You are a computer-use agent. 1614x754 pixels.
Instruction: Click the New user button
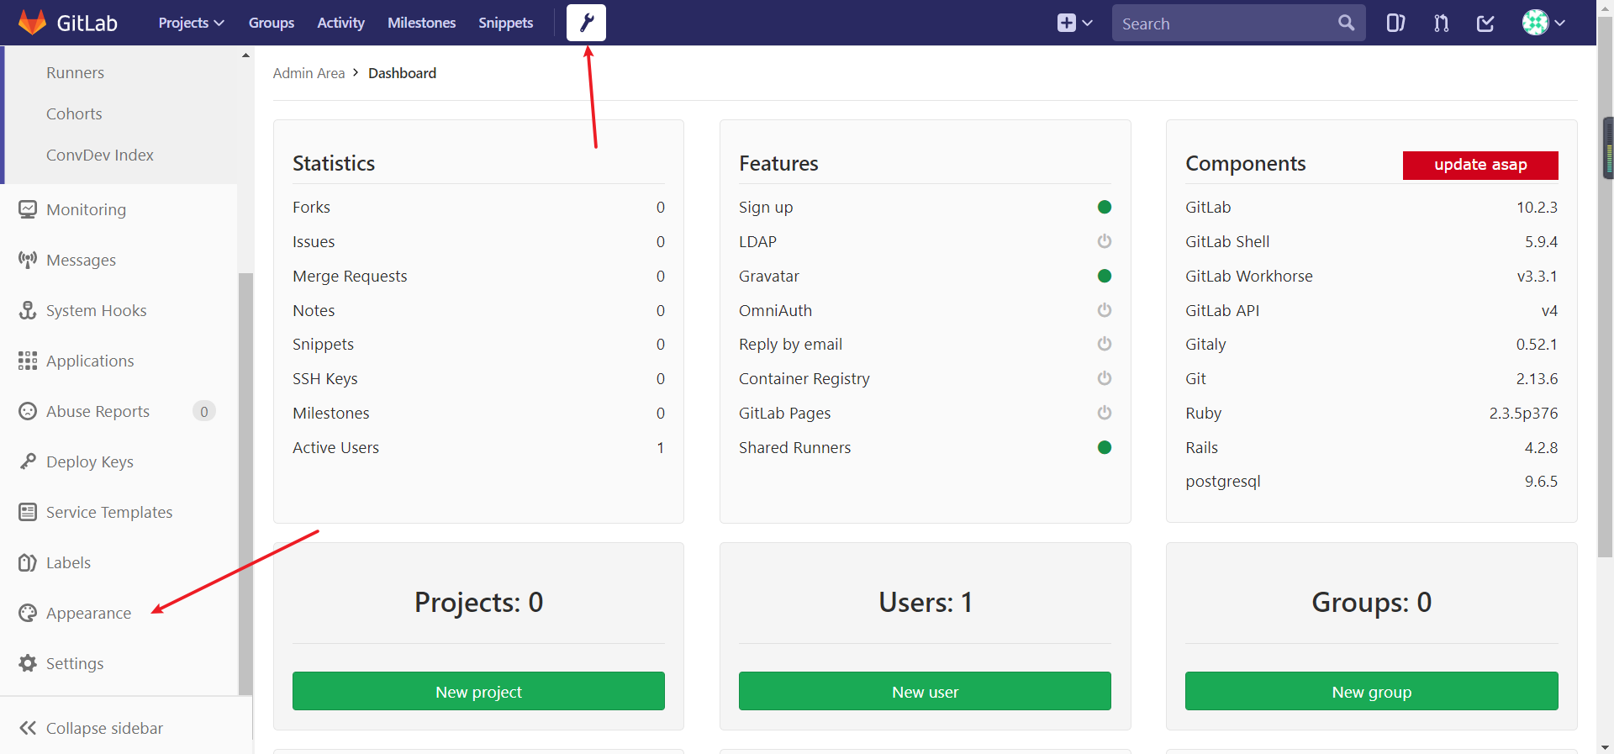pos(925,691)
